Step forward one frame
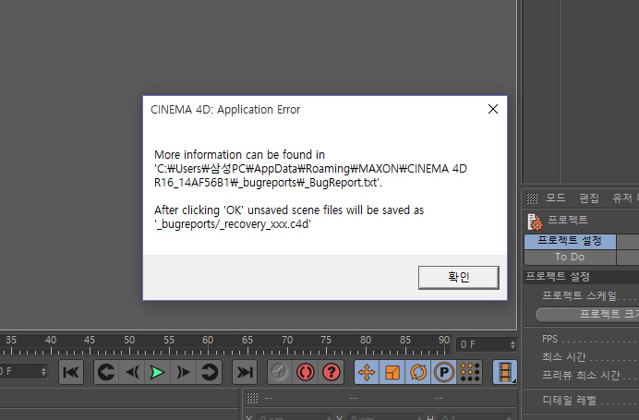 click(184, 372)
